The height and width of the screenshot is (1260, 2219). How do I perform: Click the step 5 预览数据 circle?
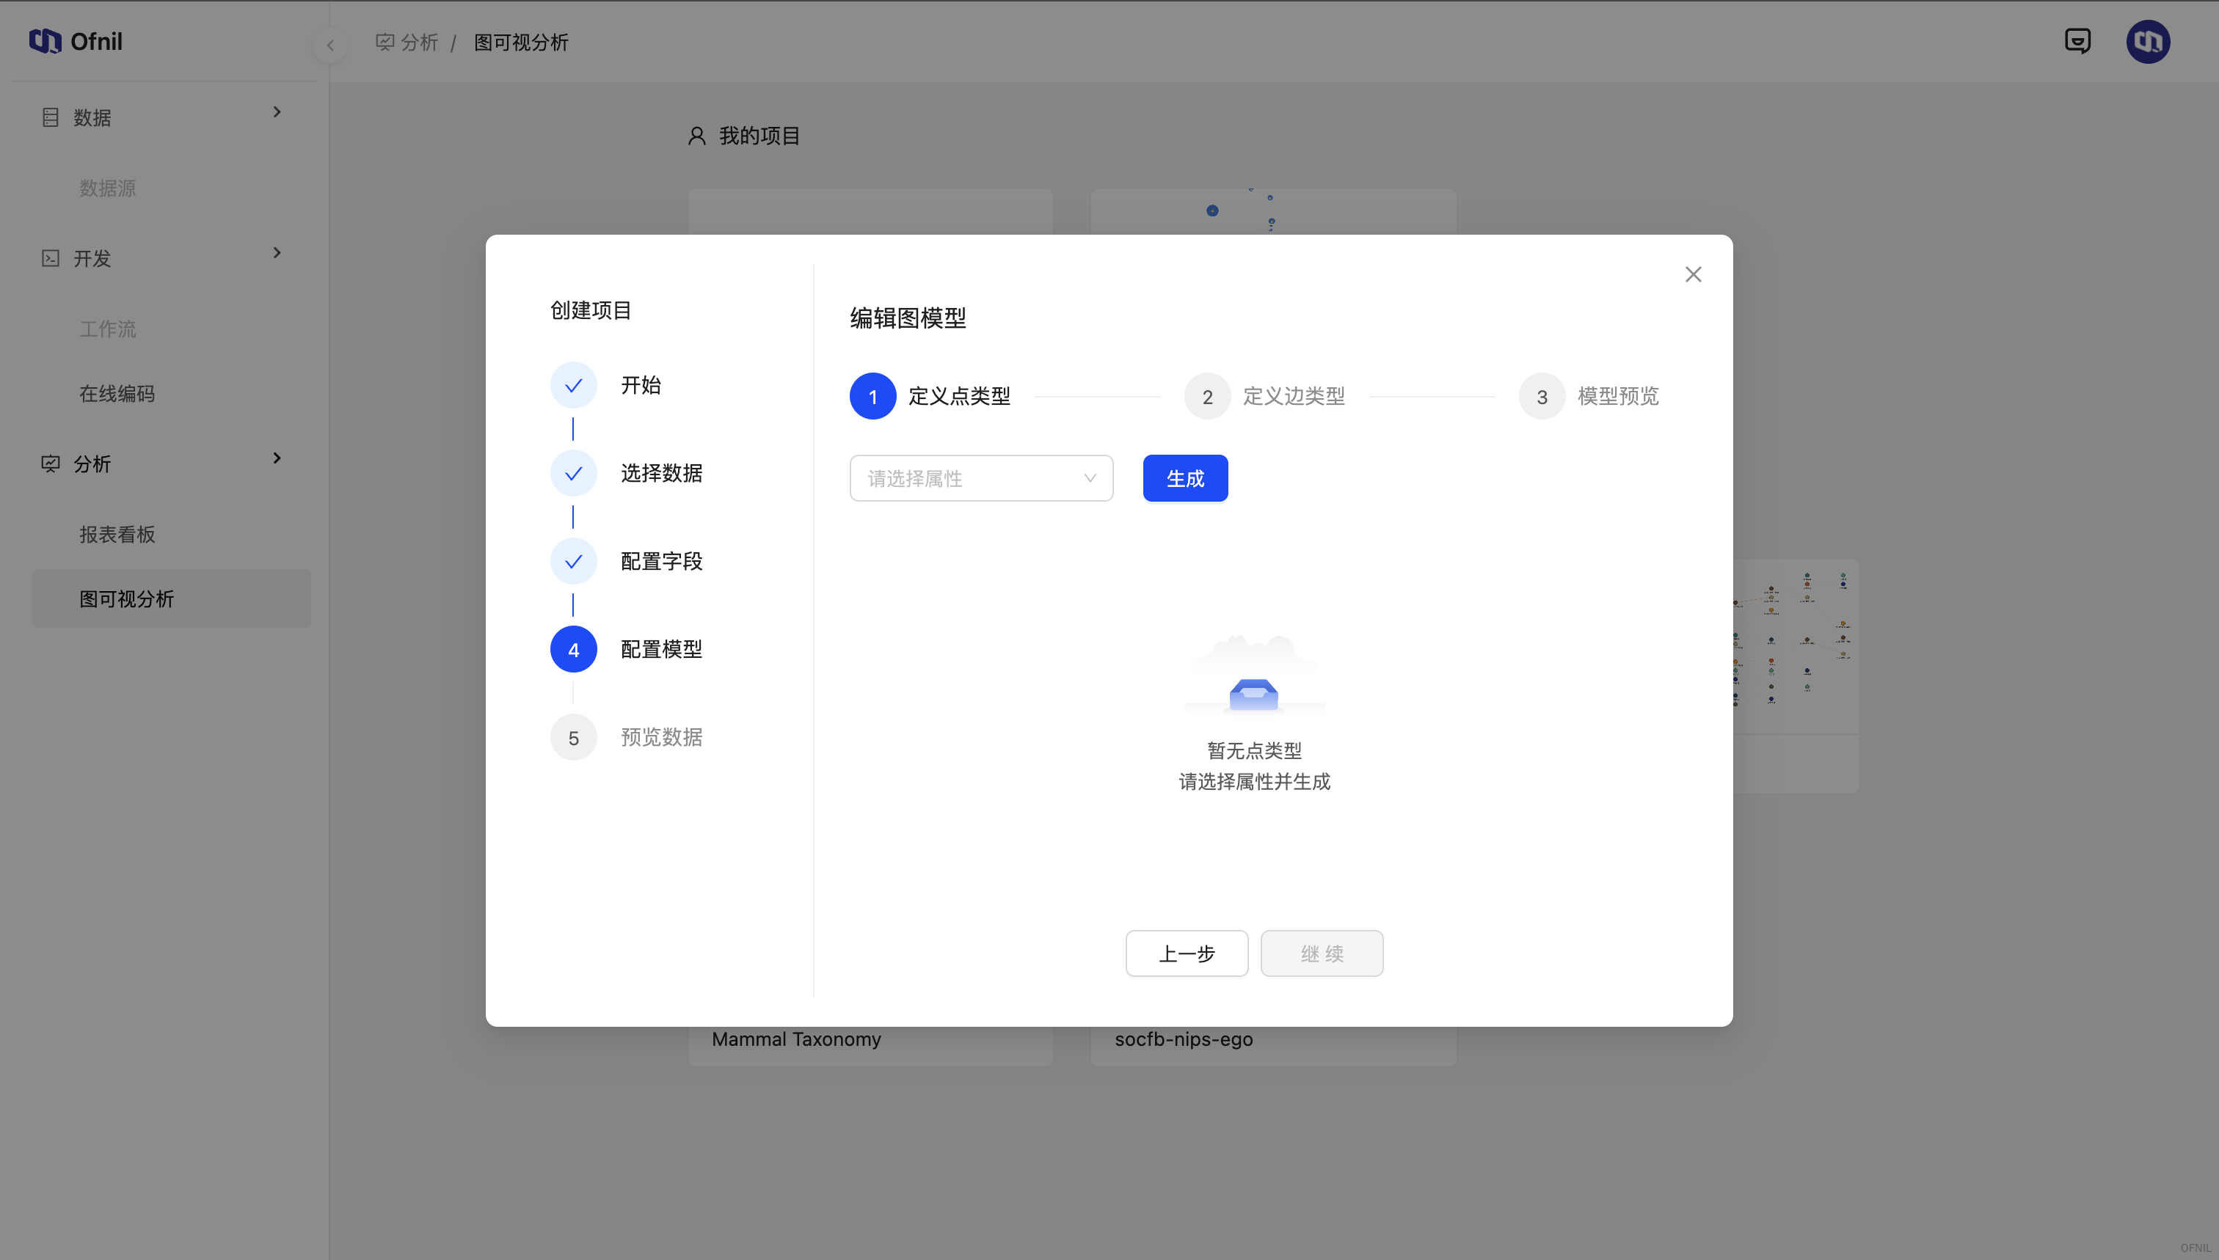(573, 737)
